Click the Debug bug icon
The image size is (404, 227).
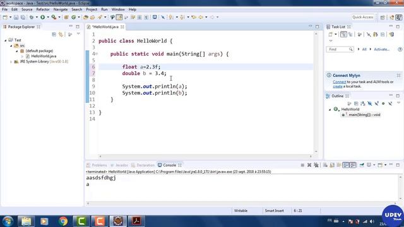tap(32, 17)
